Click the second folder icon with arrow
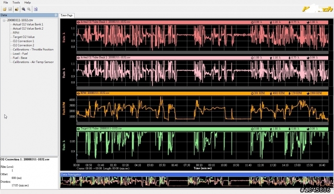Screen dimensions: 334x194 [x=17, y=9]
